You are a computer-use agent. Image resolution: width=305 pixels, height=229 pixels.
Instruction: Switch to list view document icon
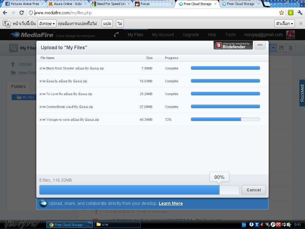pyautogui.click(x=291, y=48)
